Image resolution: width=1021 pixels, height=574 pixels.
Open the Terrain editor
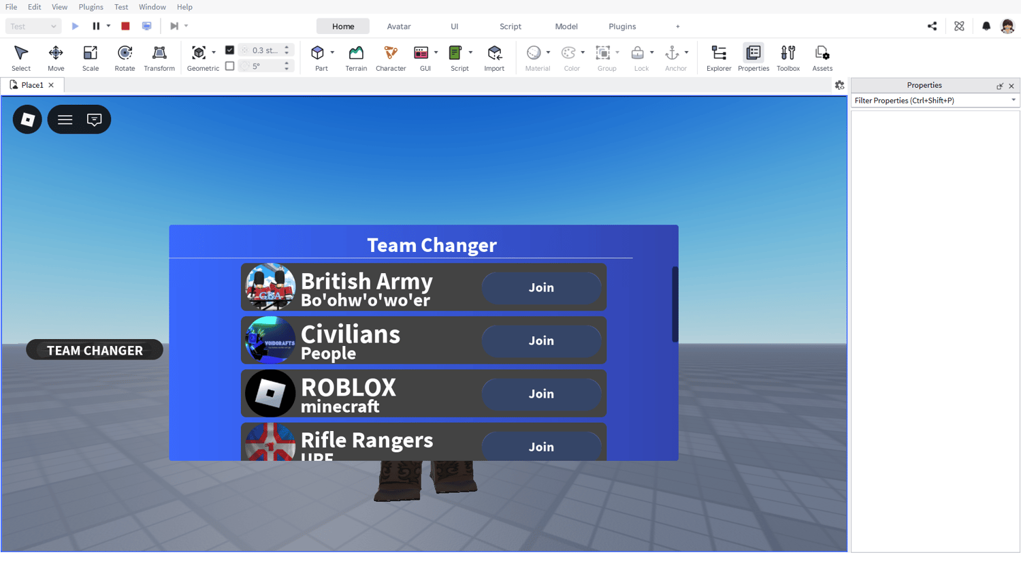[x=356, y=58]
